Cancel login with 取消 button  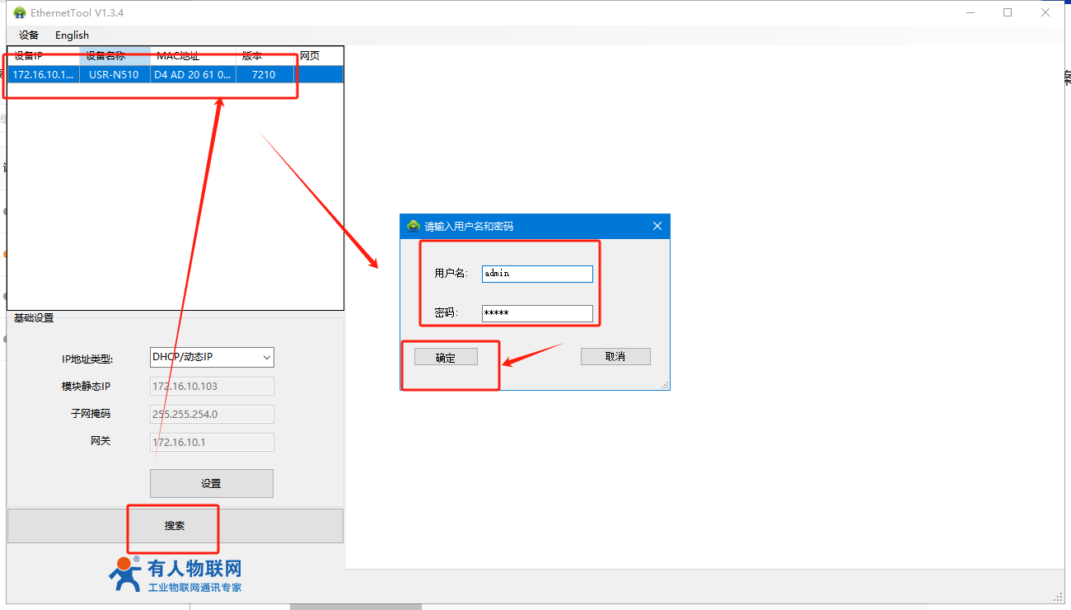pos(615,356)
